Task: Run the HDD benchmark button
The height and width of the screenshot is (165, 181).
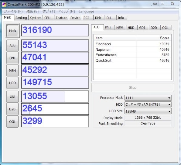Action: [12, 83]
